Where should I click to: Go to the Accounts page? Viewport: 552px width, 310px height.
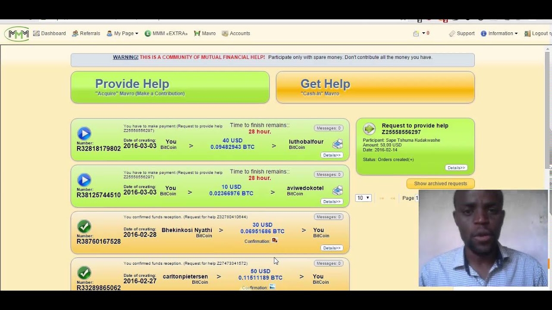(236, 34)
